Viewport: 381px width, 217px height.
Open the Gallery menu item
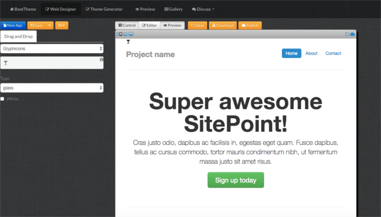click(173, 9)
